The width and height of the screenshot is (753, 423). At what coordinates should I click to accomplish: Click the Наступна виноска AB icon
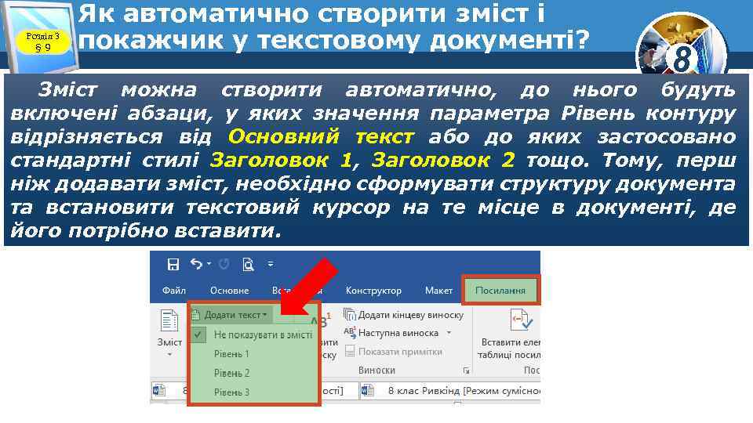point(350,333)
